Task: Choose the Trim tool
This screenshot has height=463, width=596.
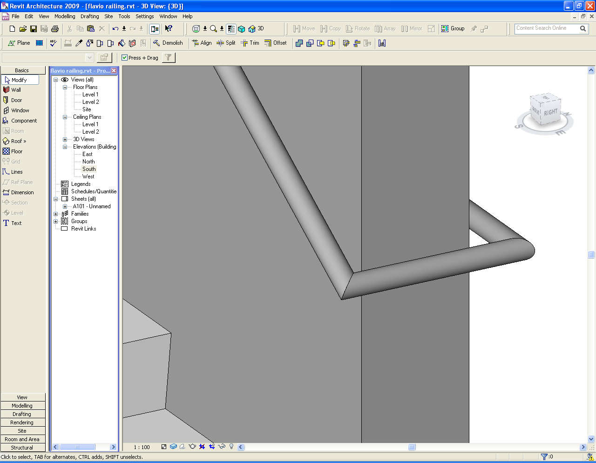Action: 250,43
